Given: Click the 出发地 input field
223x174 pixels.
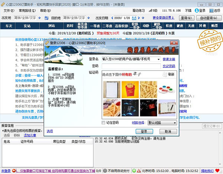Looking at the screenshot, I should 25,18.
